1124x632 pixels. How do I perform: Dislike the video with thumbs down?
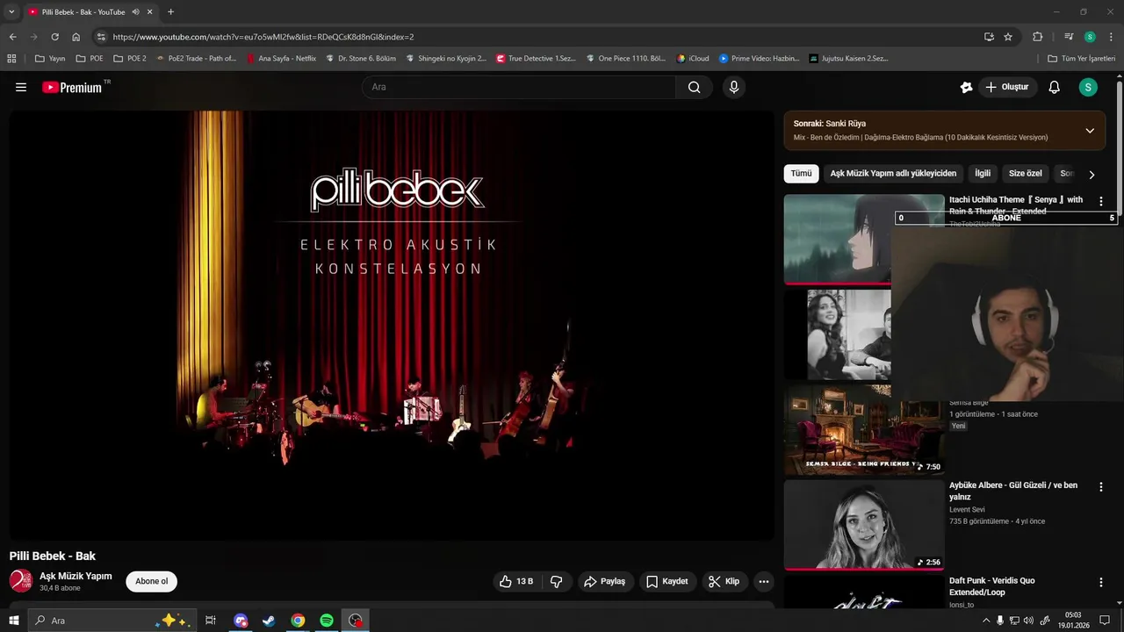pos(556,581)
